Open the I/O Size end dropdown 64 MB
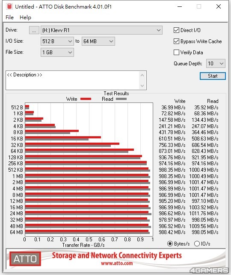 click(x=98, y=41)
